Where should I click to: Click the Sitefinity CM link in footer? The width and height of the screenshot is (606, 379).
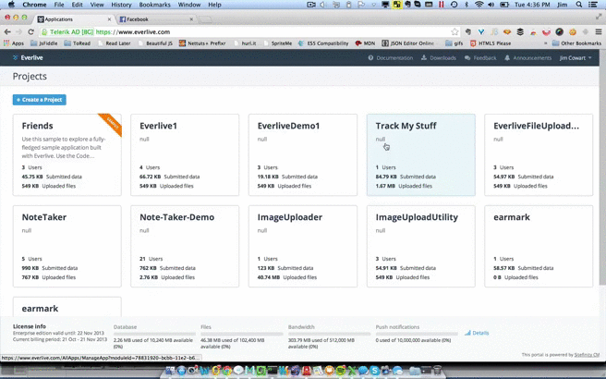coord(587,355)
